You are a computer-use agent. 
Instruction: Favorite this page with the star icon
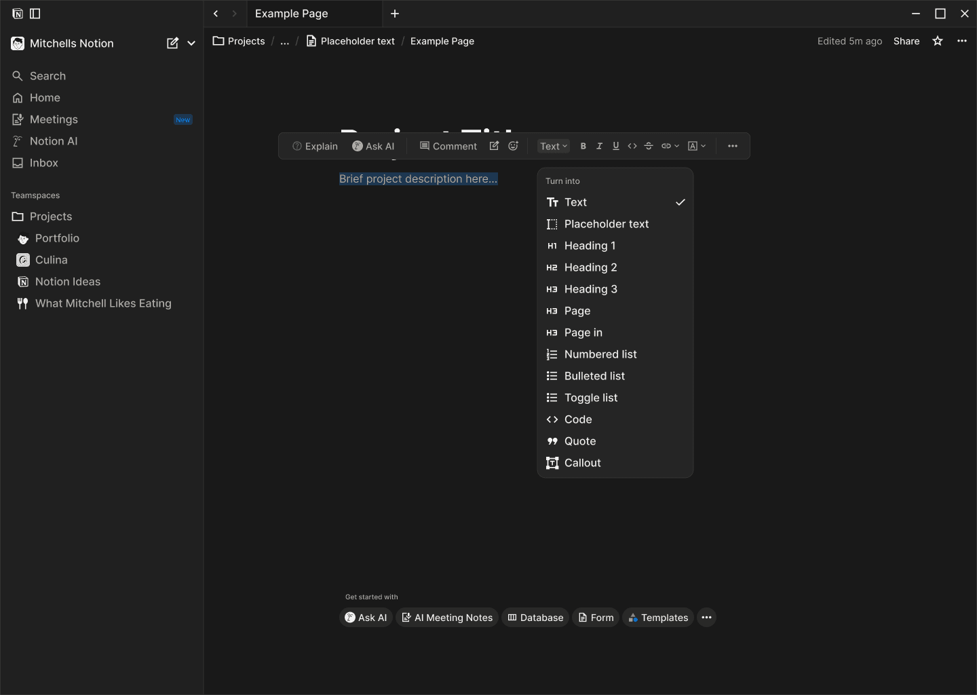click(x=938, y=41)
